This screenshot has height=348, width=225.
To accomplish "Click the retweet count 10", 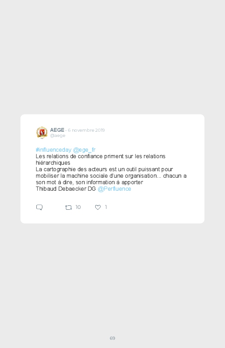I will [x=78, y=207].
